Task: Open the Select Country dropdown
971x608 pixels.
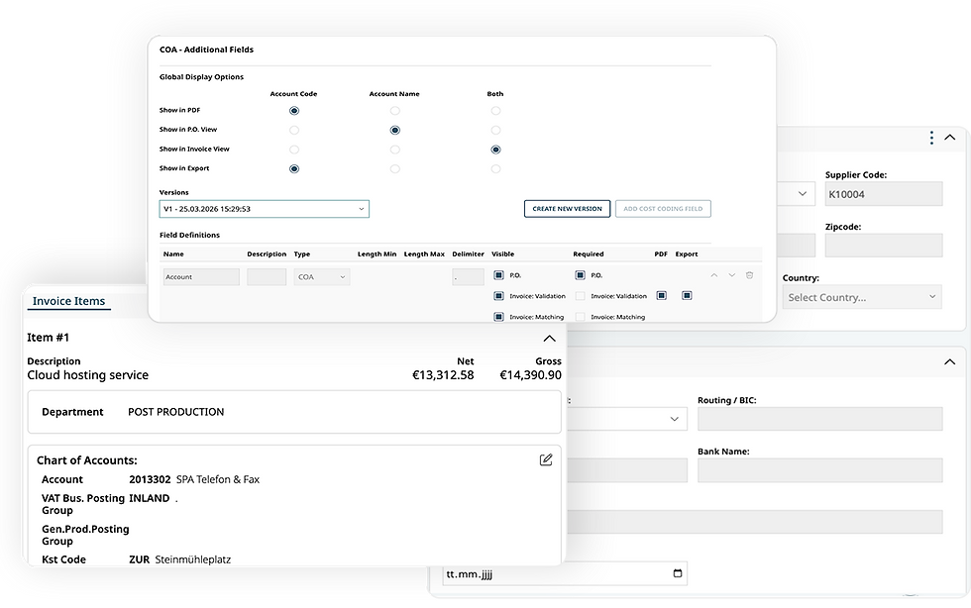Action: point(862,297)
